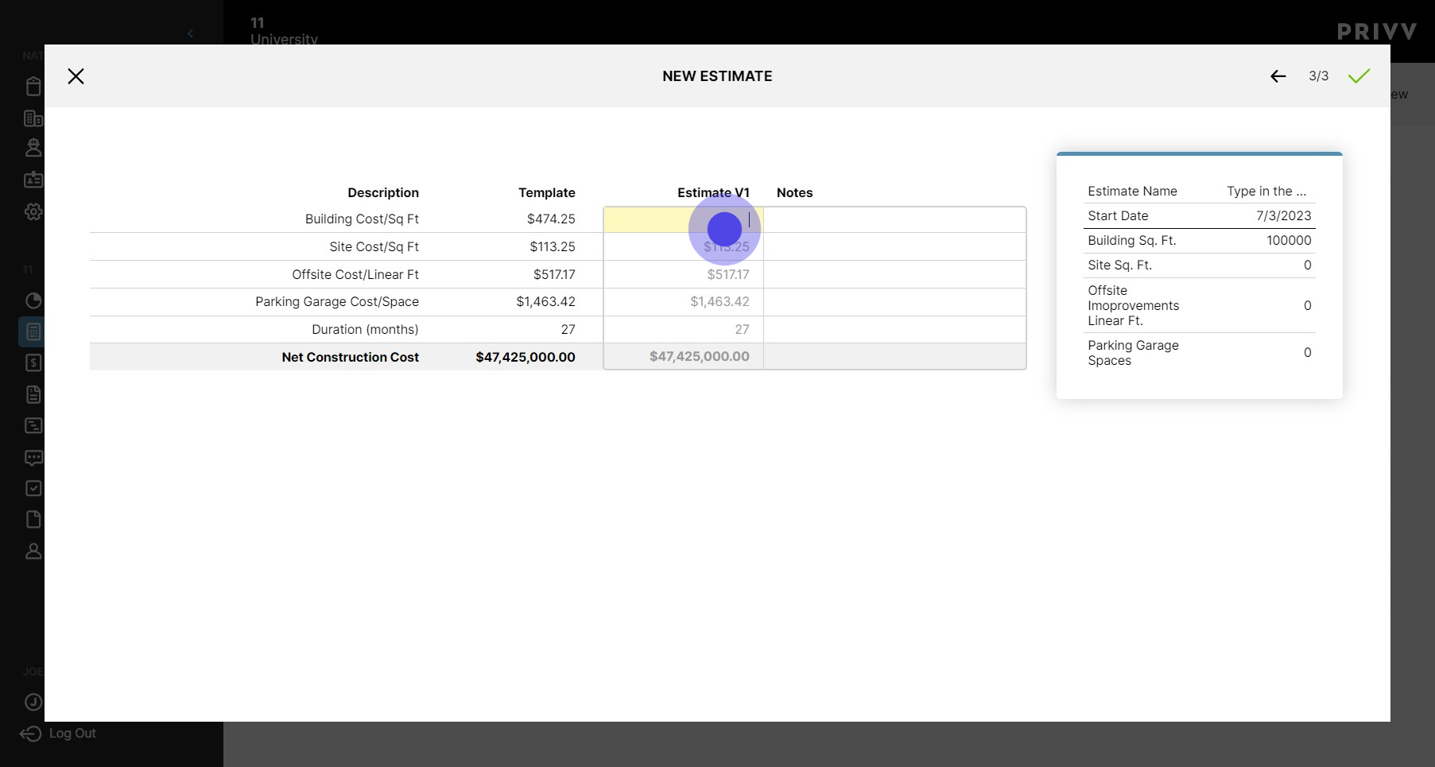Image resolution: width=1435 pixels, height=767 pixels.
Task: Click the Notes column header
Action: pyautogui.click(x=794, y=192)
